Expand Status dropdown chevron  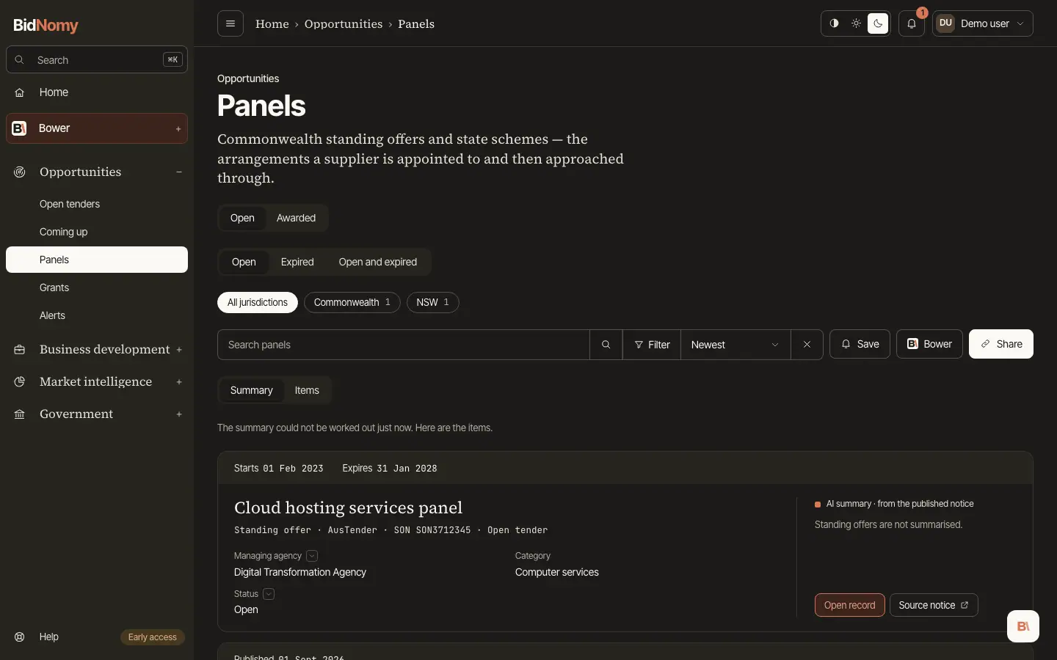coord(269,594)
